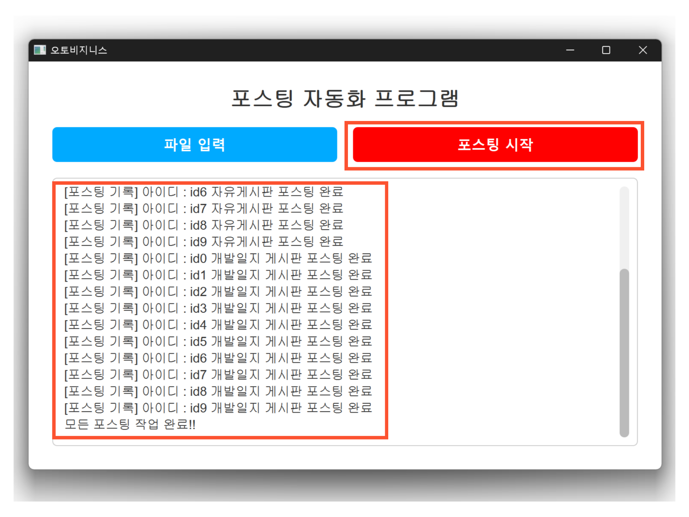Select the log line id8 자유게시판 포스팅 완료
Screen dimensions: 689x517
click(x=204, y=225)
